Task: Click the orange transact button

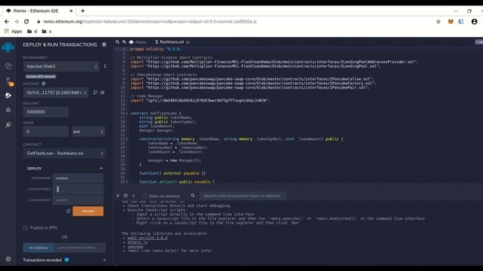Action: click(88, 211)
